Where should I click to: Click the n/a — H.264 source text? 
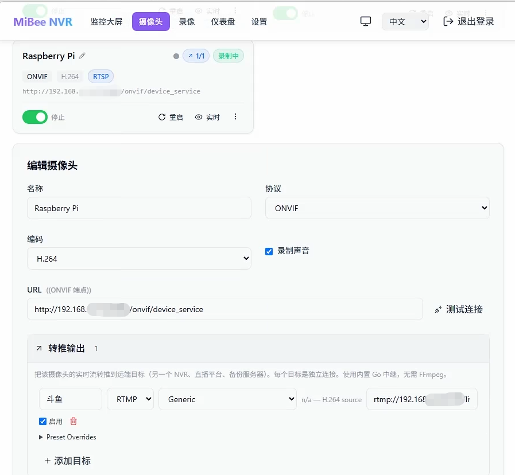[x=332, y=399]
